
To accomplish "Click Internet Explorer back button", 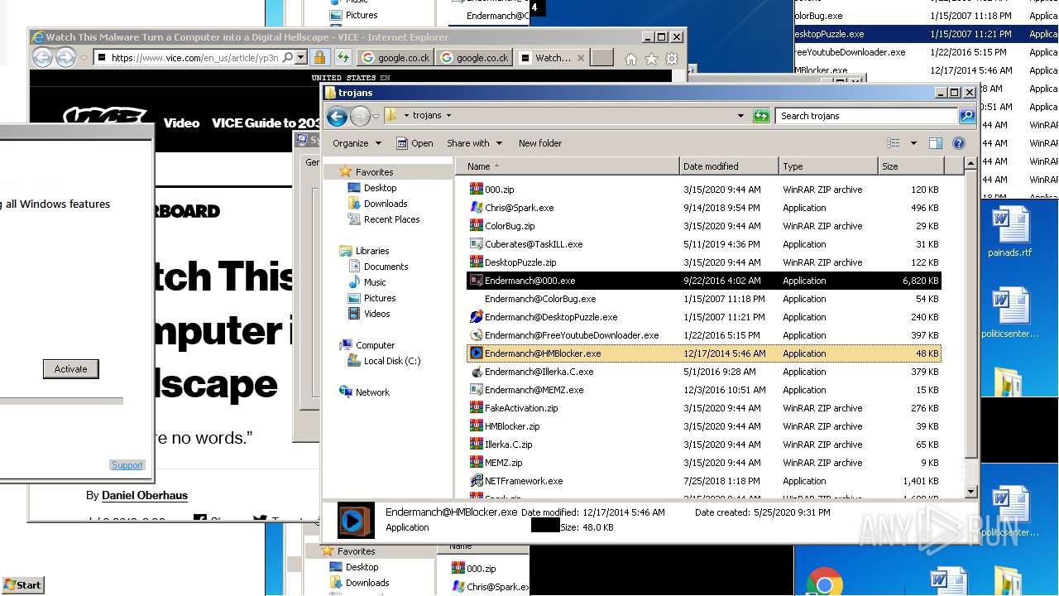I will (x=42, y=57).
